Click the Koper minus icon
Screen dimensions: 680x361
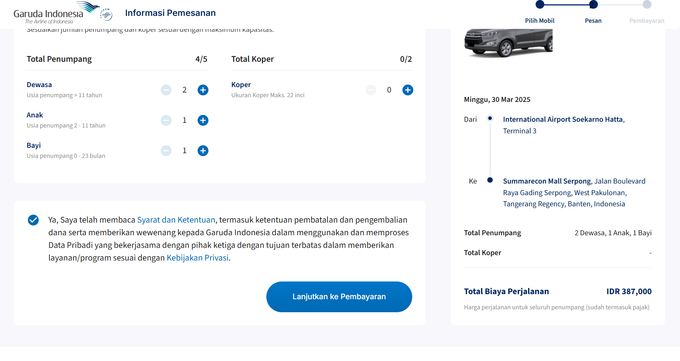(x=371, y=90)
